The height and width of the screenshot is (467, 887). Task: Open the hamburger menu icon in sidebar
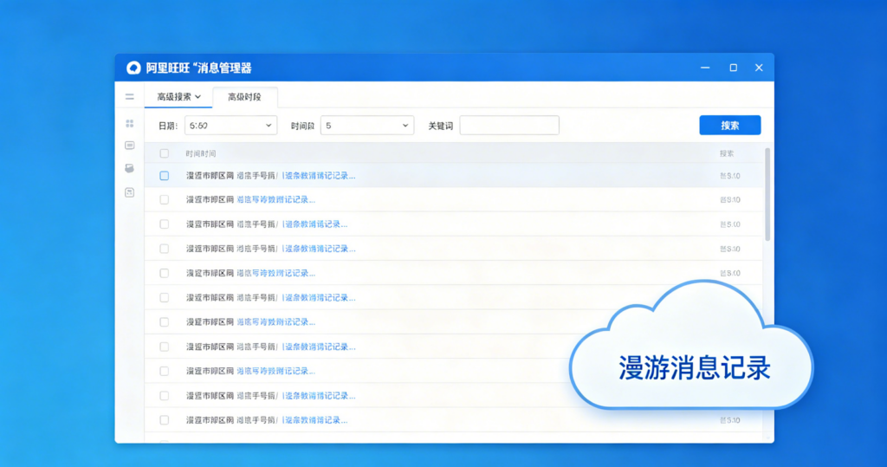coord(130,97)
